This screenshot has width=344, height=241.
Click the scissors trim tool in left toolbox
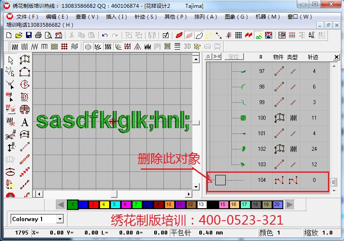tap(11, 135)
